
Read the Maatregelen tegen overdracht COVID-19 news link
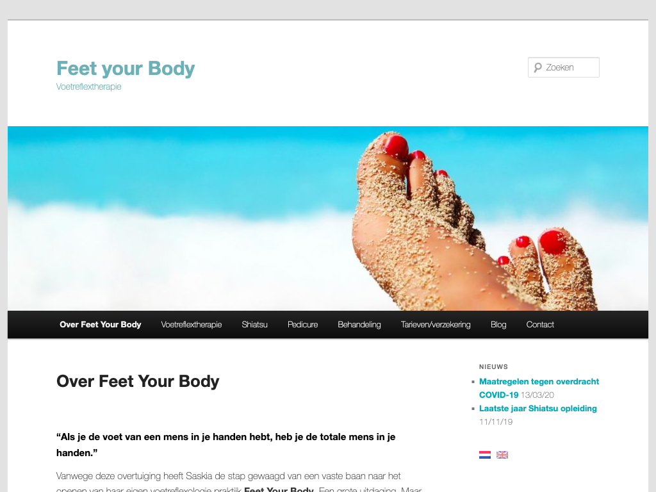pos(539,388)
